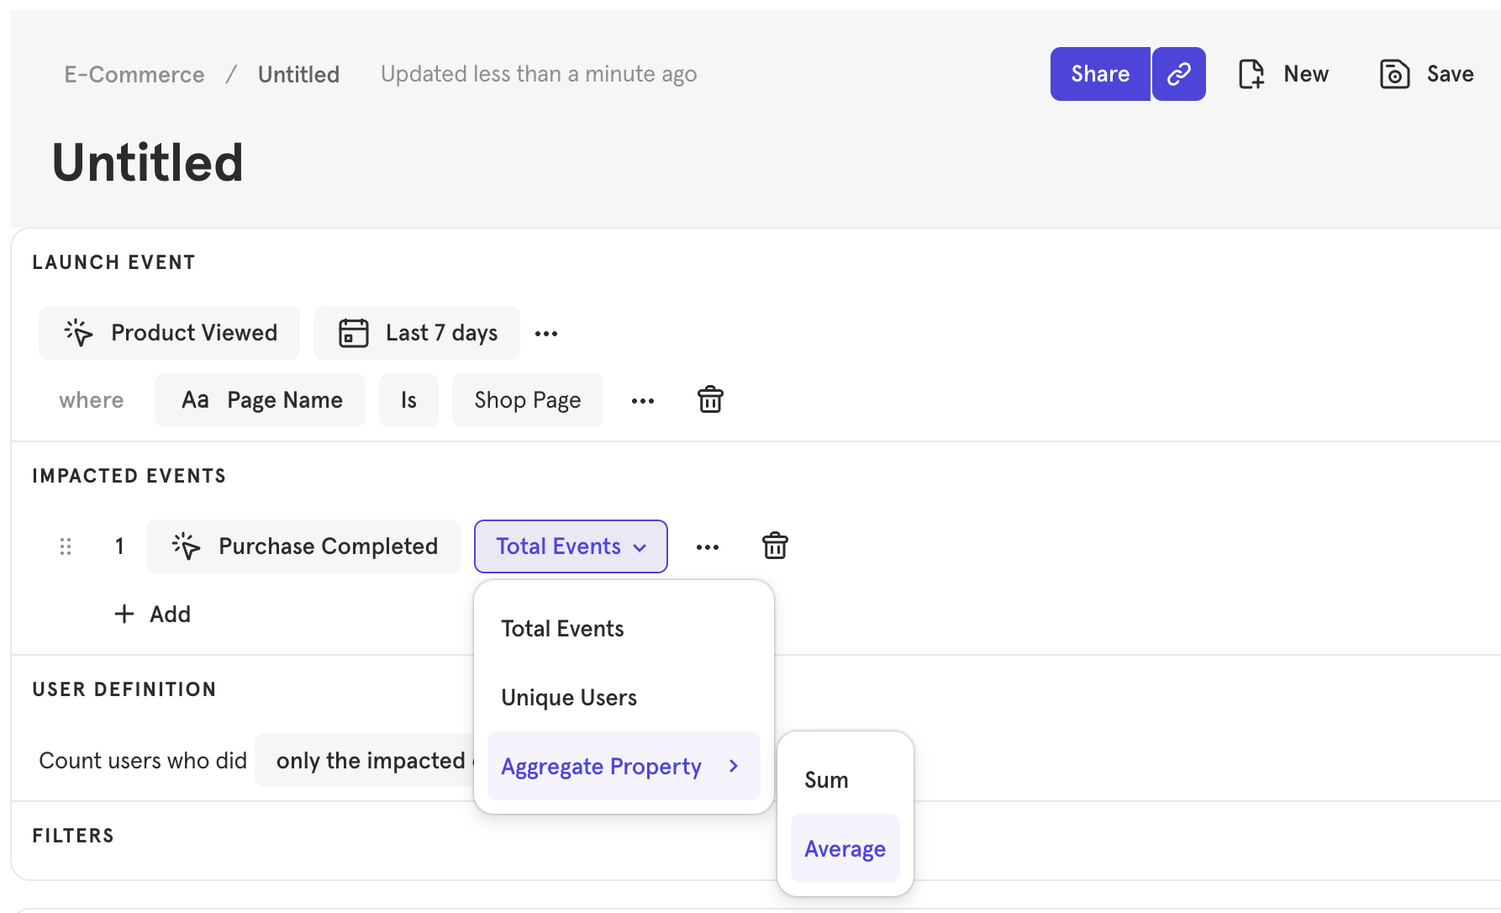The image size is (1501, 913).
Task: Select Average aggregation option
Action: (845, 848)
